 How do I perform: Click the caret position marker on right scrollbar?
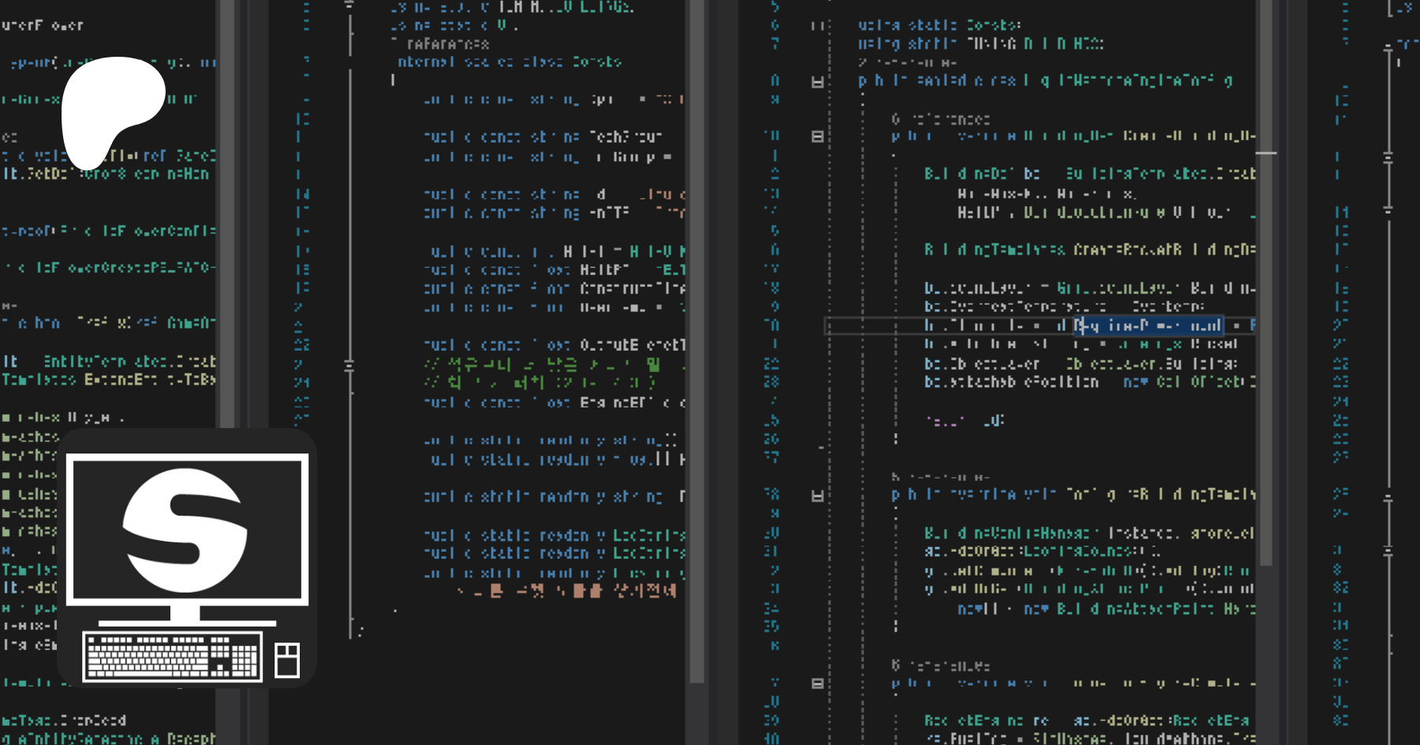(1265, 152)
